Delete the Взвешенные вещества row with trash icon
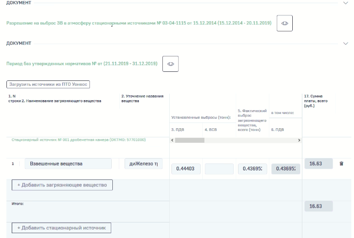Screen dimensions: 354x238 (341, 163)
